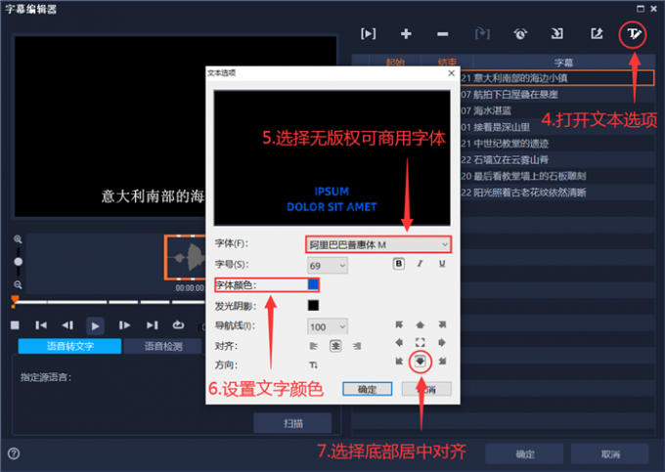Click the orange playhead marker
Viewport: 665px width, 472px height.
point(15,301)
